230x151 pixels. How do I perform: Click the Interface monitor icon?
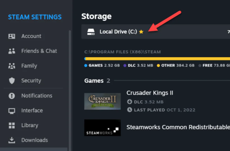(12, 111)
